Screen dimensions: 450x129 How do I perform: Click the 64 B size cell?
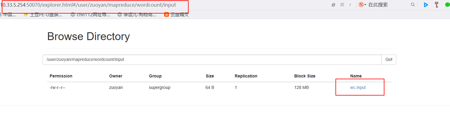pos(210,87)
